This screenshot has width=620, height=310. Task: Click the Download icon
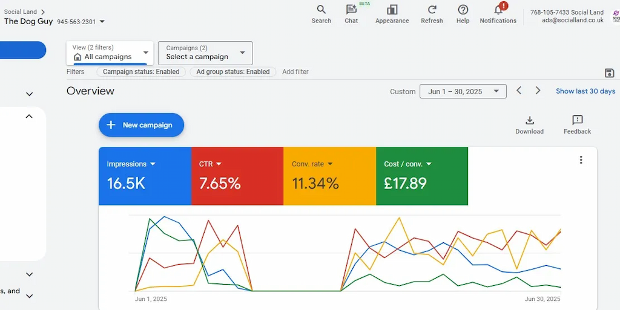[529, 120]
